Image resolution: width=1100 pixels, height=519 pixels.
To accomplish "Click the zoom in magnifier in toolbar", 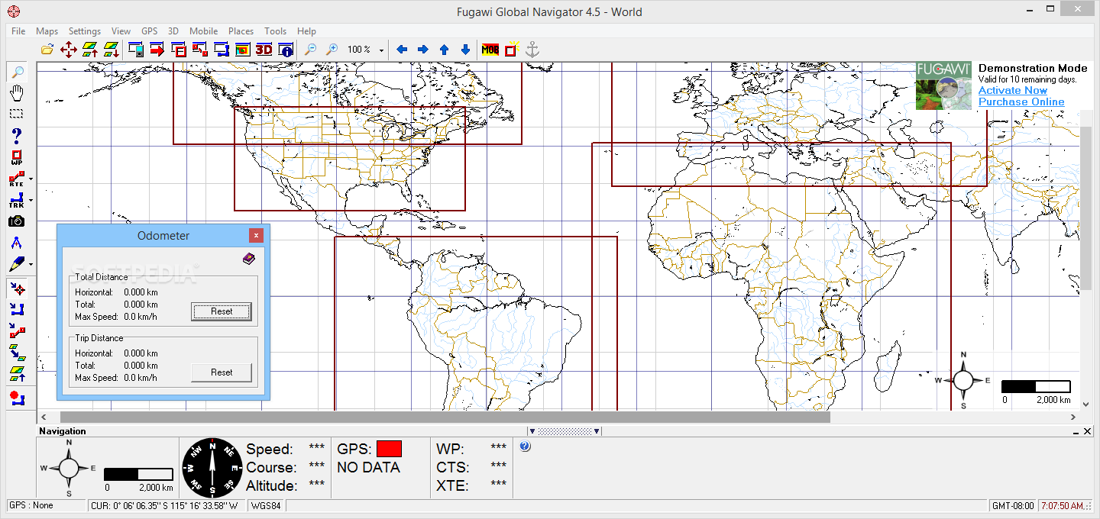I will (x=332, y=50).
